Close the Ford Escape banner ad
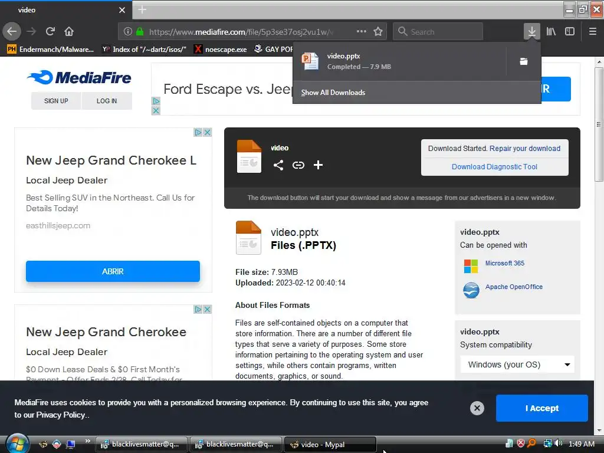Viewport: 604px width, 453px height. [156, 111]
